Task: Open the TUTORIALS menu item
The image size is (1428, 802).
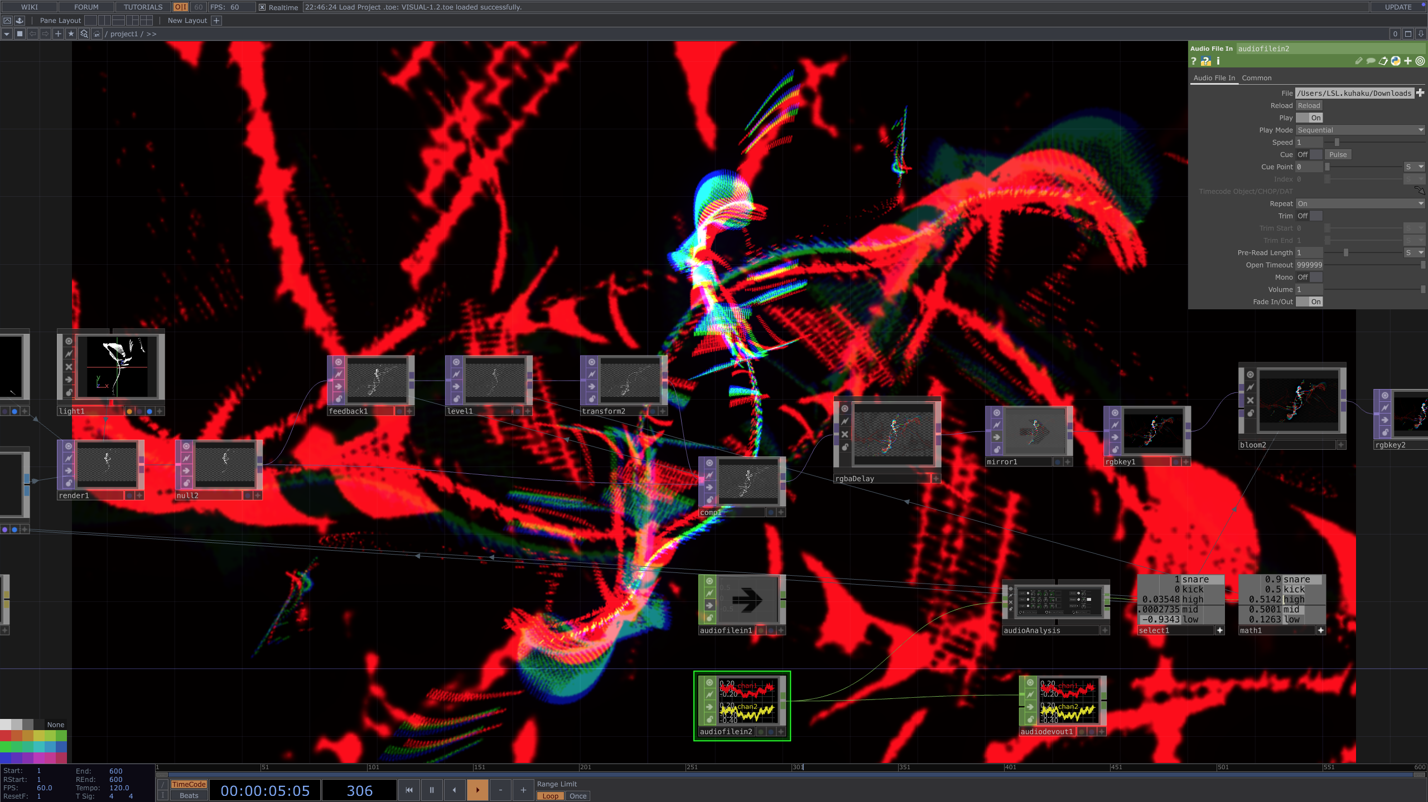Action: point(142,7)
